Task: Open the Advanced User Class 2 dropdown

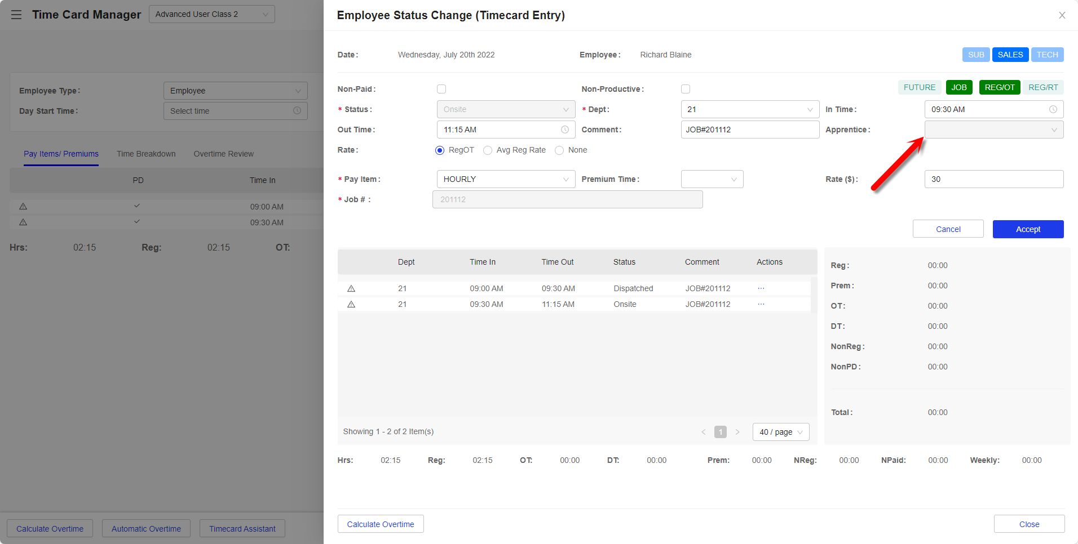Action: pyautogui.click(x=212, y=14)
